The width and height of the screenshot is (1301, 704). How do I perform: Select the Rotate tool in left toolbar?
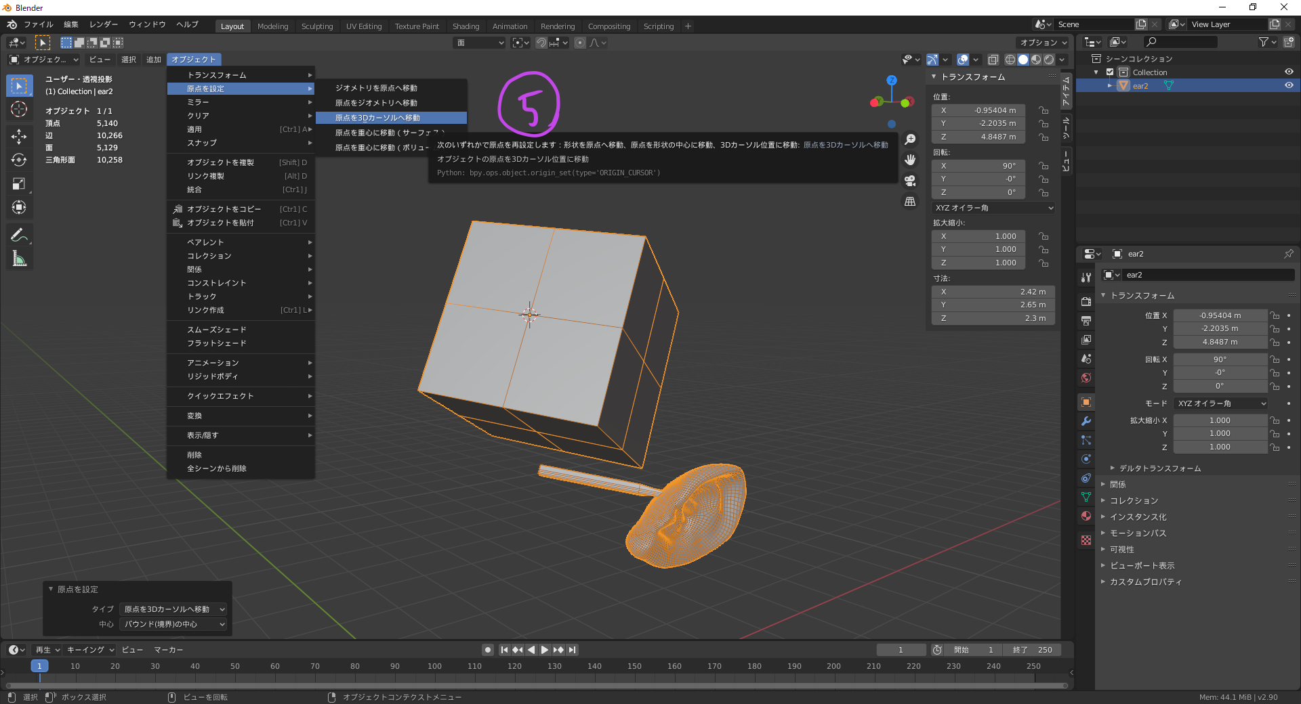(x=19, y=160)
